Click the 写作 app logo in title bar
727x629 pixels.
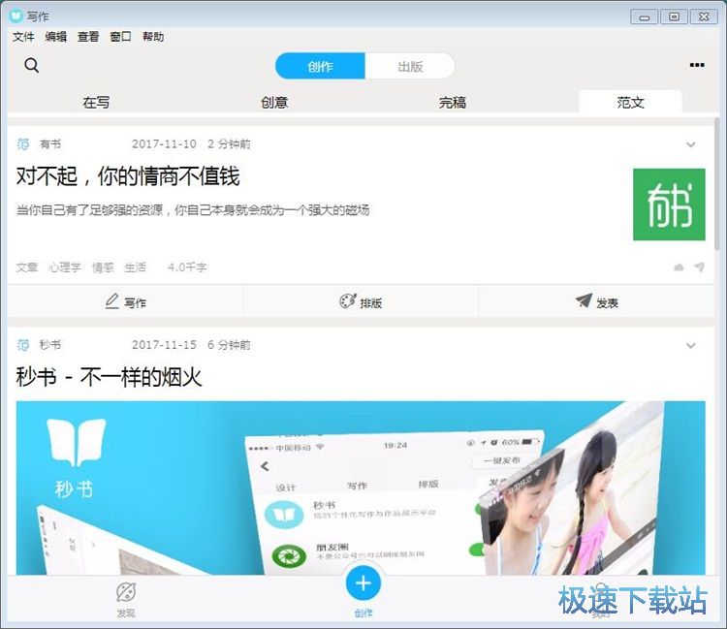point(16,16)
